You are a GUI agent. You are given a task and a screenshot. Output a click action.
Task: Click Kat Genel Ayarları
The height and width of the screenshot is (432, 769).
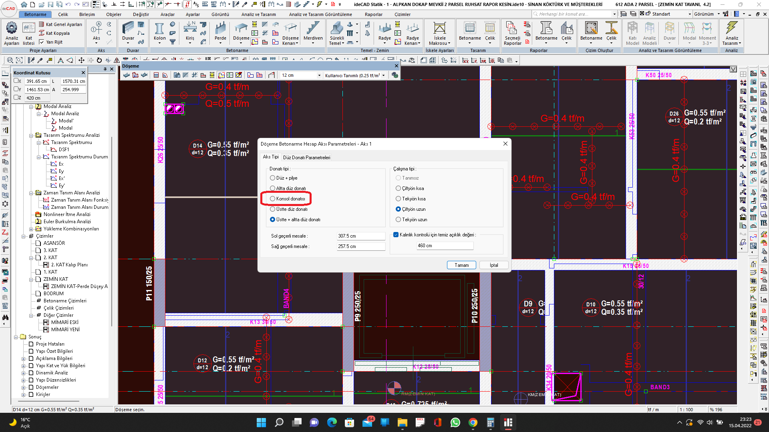pos(60,24)
